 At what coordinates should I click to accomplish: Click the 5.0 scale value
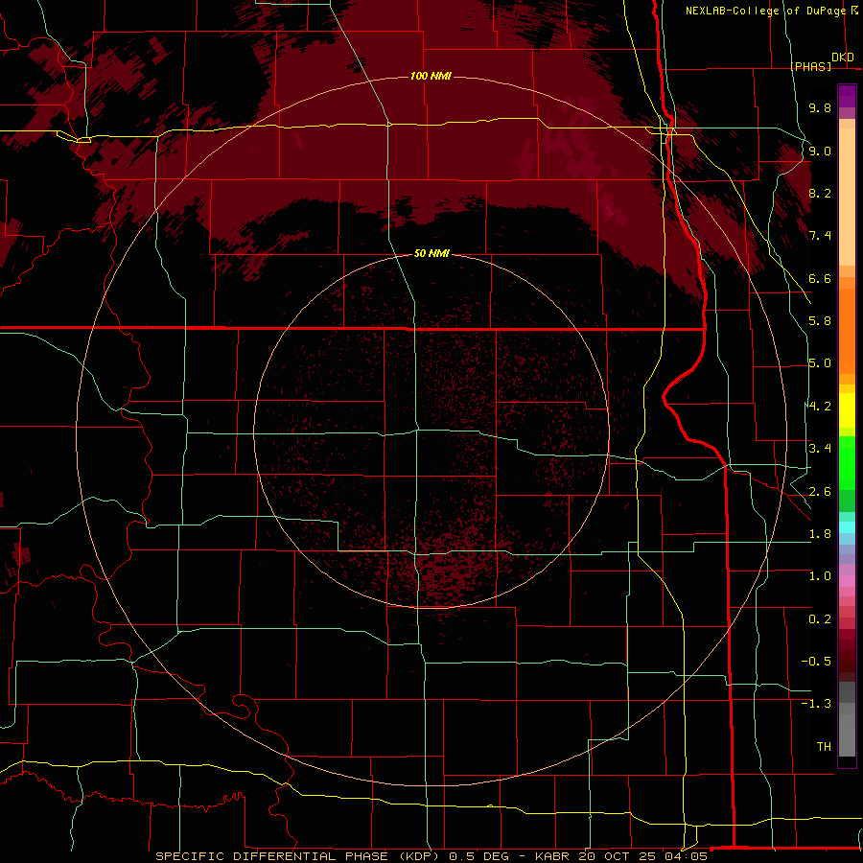(820, 363)
